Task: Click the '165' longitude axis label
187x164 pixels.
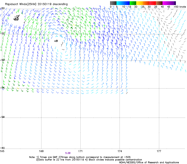Action: tap(2, 151)
